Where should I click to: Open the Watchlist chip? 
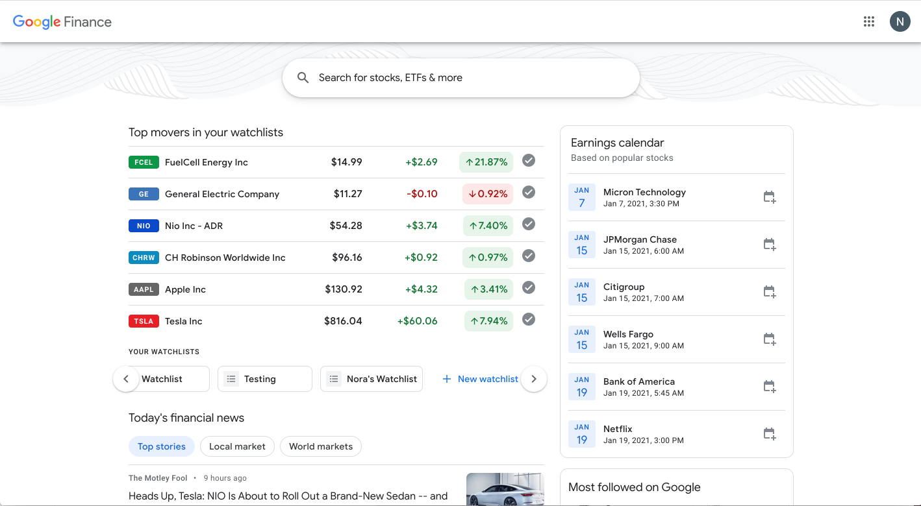tap(169, 379)
